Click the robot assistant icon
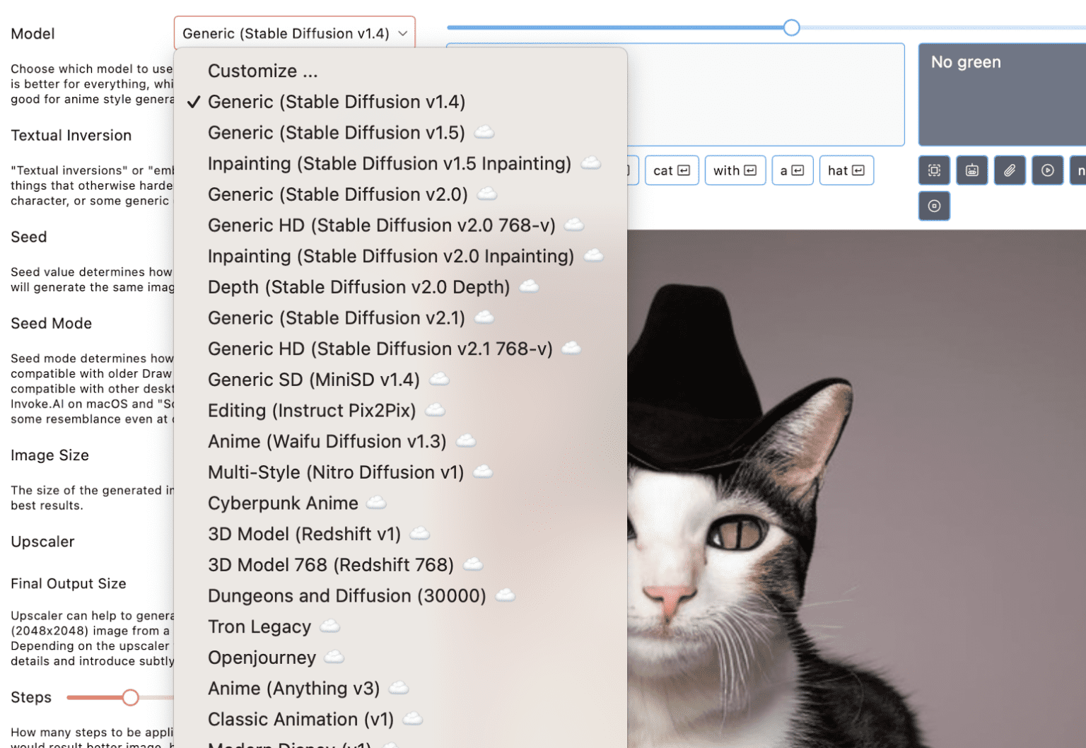This screenshot has height=748, width=1086. pyautogui.click(x=971, y=170)
